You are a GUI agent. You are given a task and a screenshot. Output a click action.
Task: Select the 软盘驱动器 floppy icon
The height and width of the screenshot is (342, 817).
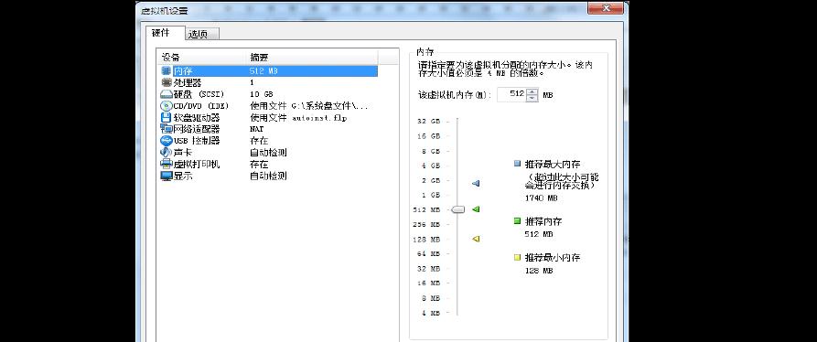(167, 118)
